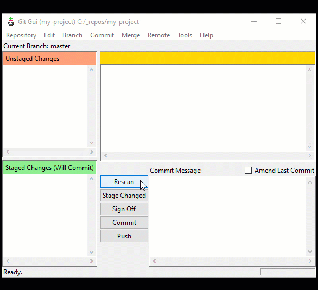The width and height of the screenshot is (318, 290).
Task: Click the 'Commit Message:' label
Action: 176,171
